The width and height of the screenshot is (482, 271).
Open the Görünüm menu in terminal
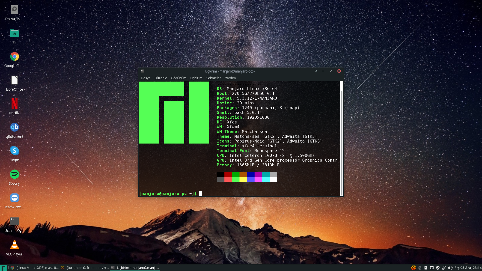click(179, 78)
